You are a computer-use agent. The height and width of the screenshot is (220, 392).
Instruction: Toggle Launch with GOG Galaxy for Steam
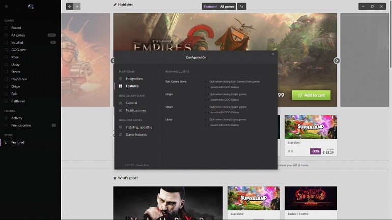(x=206, y=112)
